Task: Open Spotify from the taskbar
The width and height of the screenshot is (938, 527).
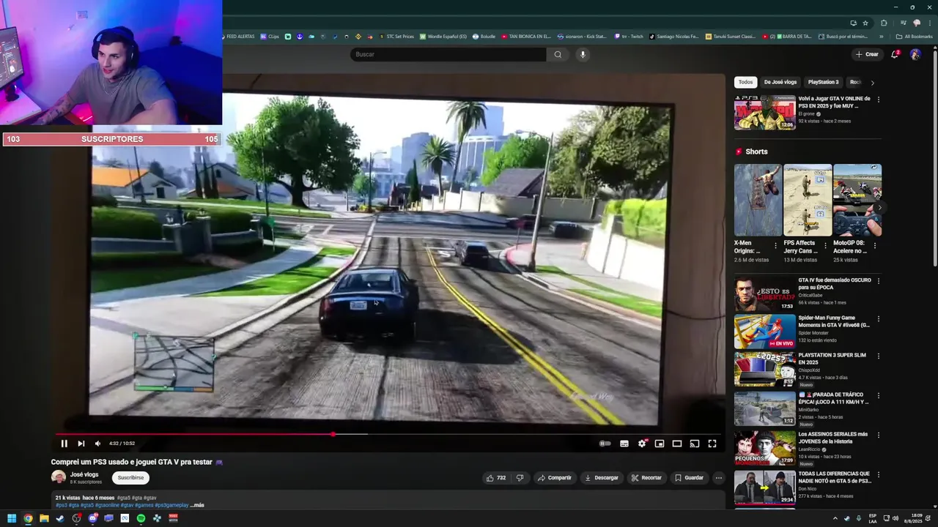Action: pyautogui.click(x=141, y=518)
